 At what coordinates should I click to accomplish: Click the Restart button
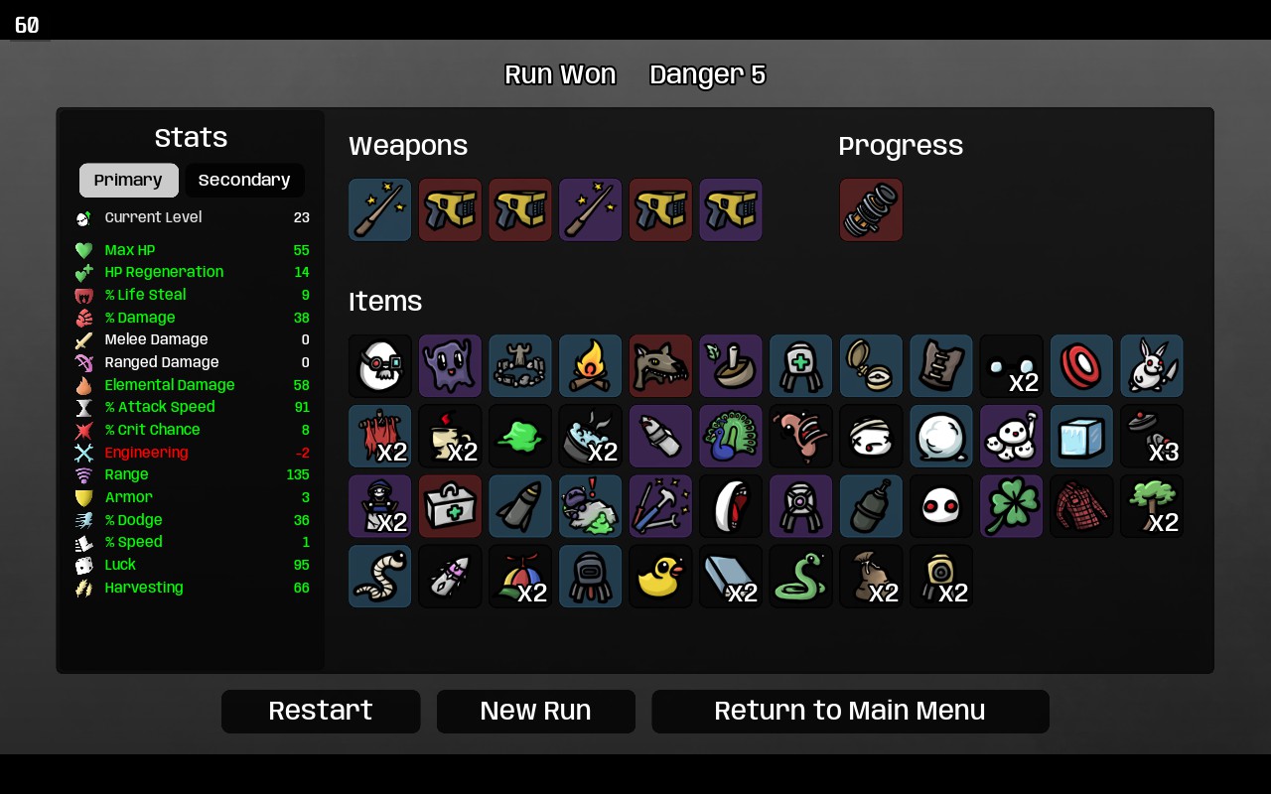(x=321, y=712)
